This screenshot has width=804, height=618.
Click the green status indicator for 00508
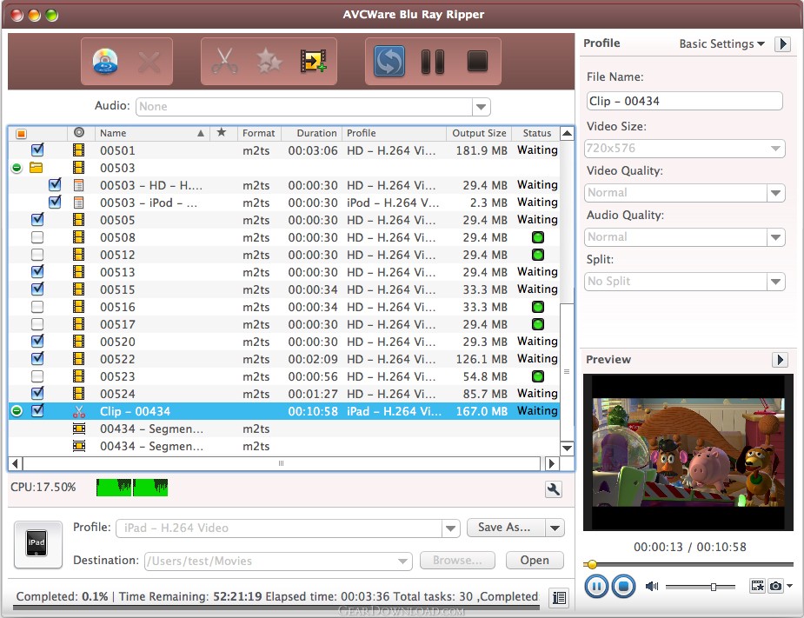coord(537,237)
